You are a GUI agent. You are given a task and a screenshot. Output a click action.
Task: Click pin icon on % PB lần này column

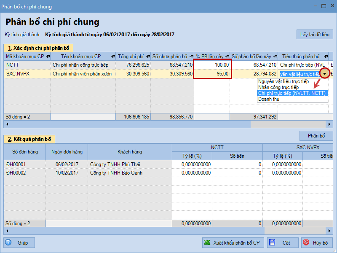pyautogui.click(x=227, y=57)
